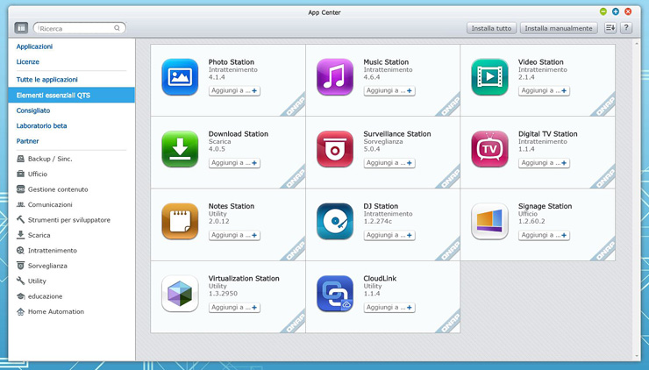Select the DJ Station turntable icon
Image resolution: width=649 pixels, height=370 pixels.
(x=335, y=221)
